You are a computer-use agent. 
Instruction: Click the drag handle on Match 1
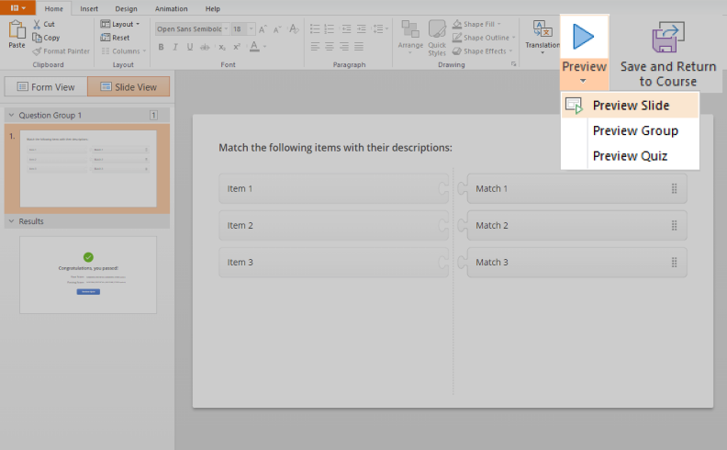coord(674,189)
